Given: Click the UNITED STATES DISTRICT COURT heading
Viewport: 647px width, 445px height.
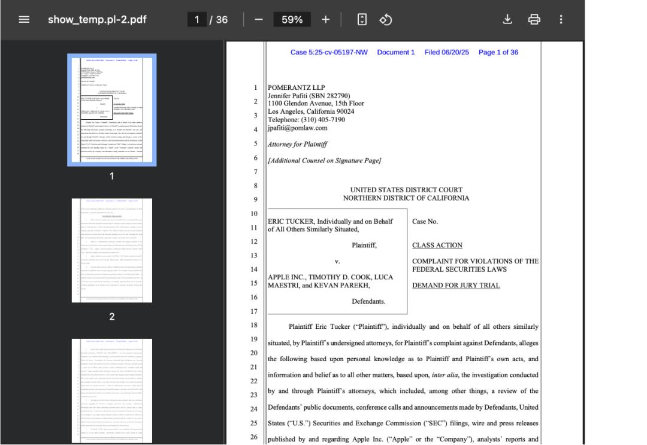Looking at the screenshot, I should [406, 190].
